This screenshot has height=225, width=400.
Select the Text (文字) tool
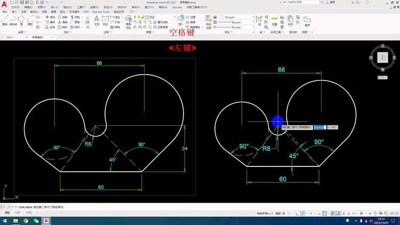tap(97, 20)
